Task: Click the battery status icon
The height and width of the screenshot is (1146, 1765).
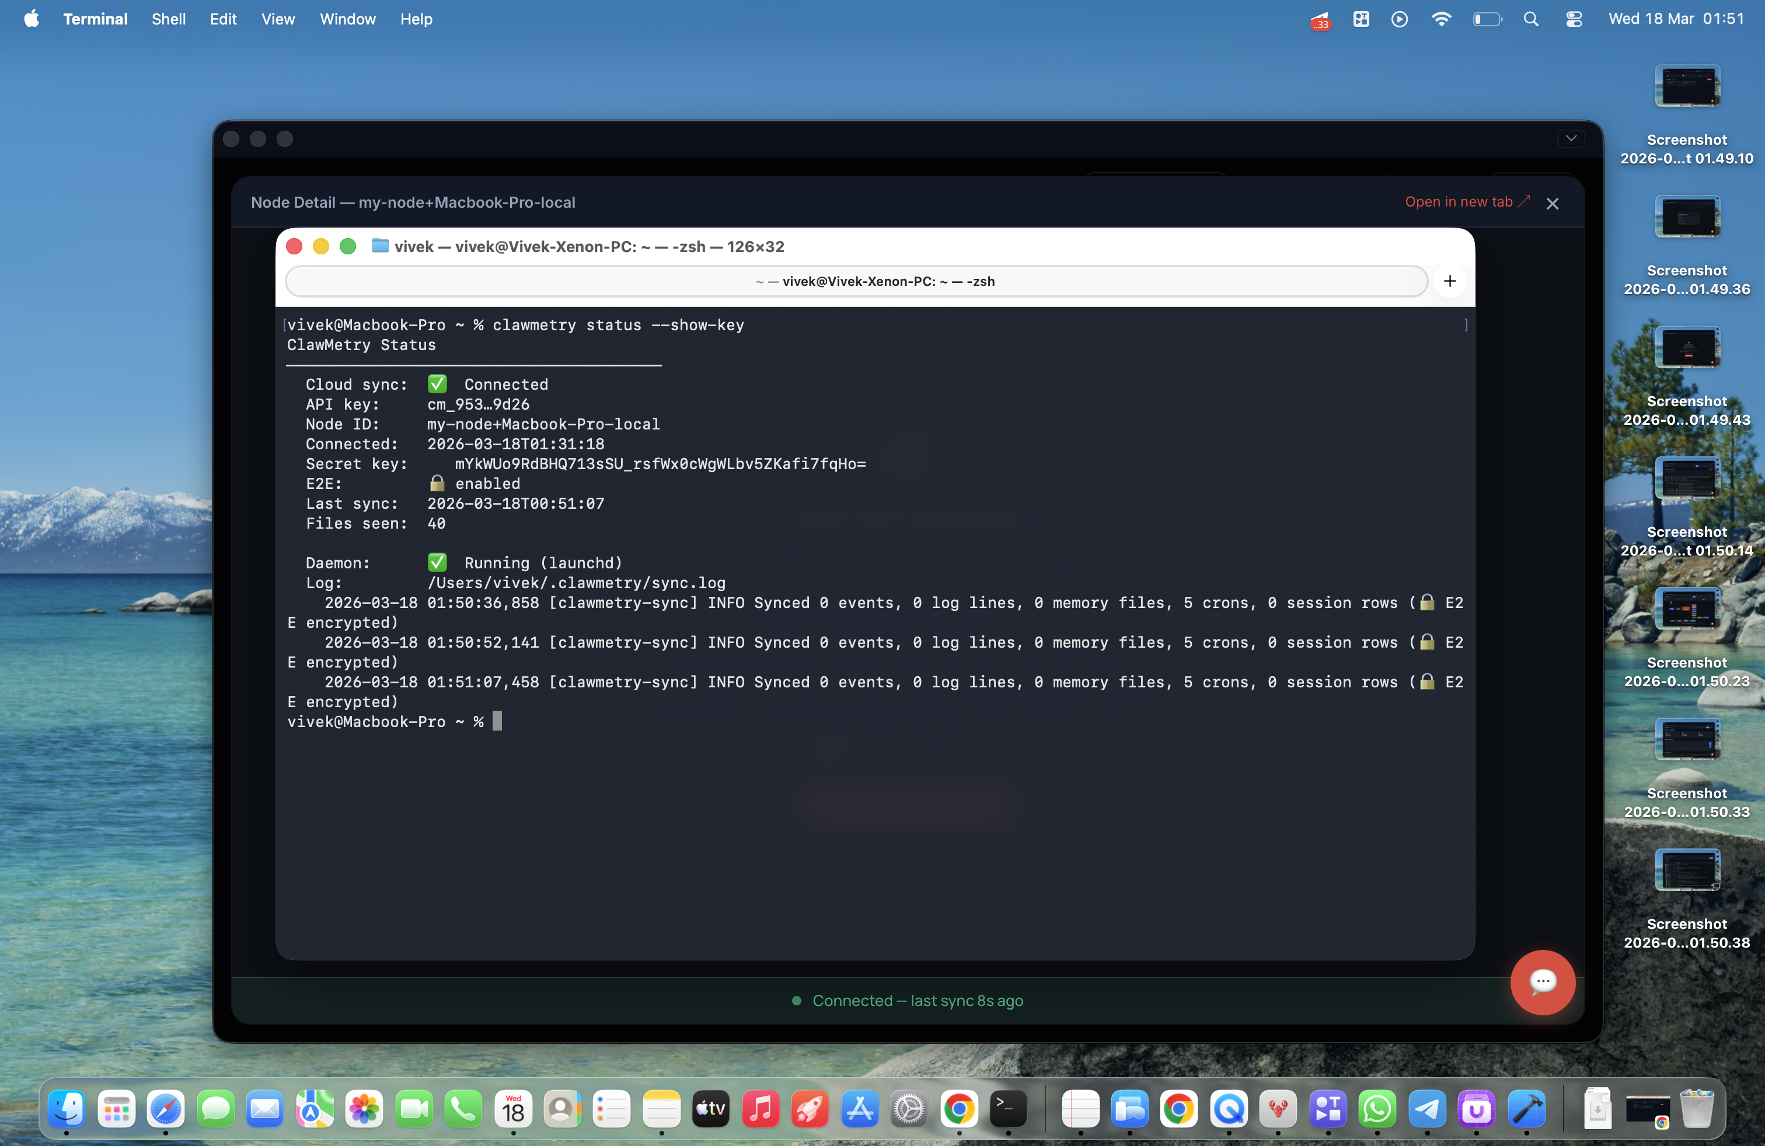Action: coord(1486,19)
